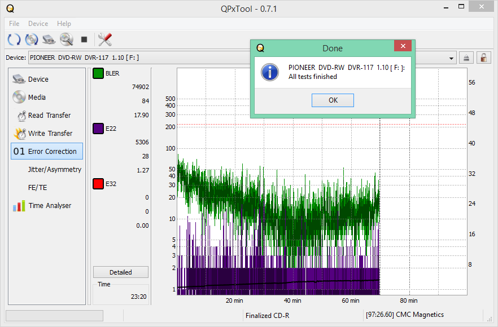
Task: Click the CMC Magnetics status bar entry
Action: click(405, 315)
